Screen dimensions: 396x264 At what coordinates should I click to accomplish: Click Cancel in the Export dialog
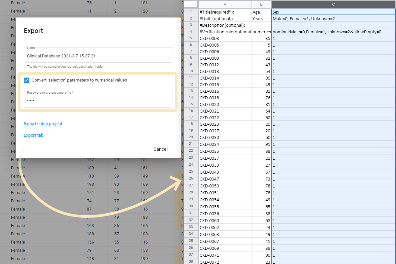pyautogui.click(x=160, y=149)
